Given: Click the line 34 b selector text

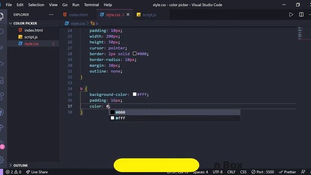Looking at the screenshot, I should click(x=81, y=88).
